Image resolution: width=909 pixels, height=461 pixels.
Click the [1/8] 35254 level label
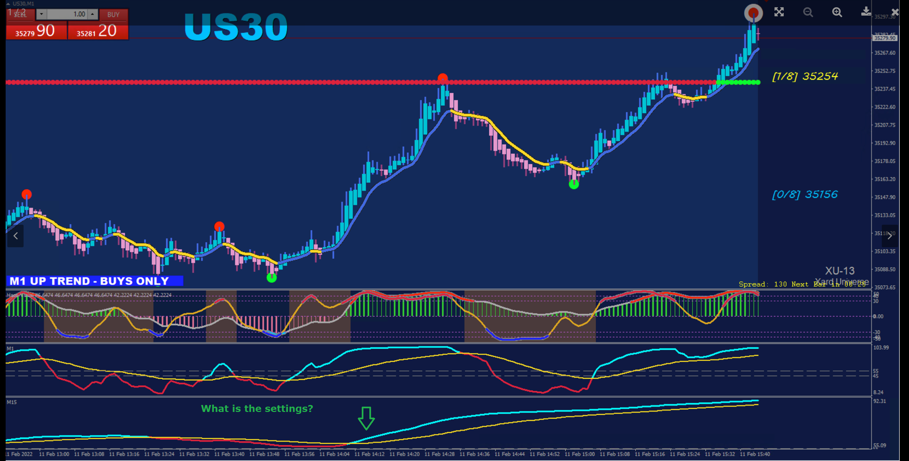[805, 76]
